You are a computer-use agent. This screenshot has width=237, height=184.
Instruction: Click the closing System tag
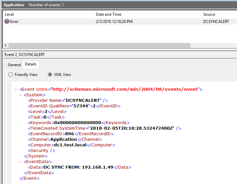pos(36,156)
